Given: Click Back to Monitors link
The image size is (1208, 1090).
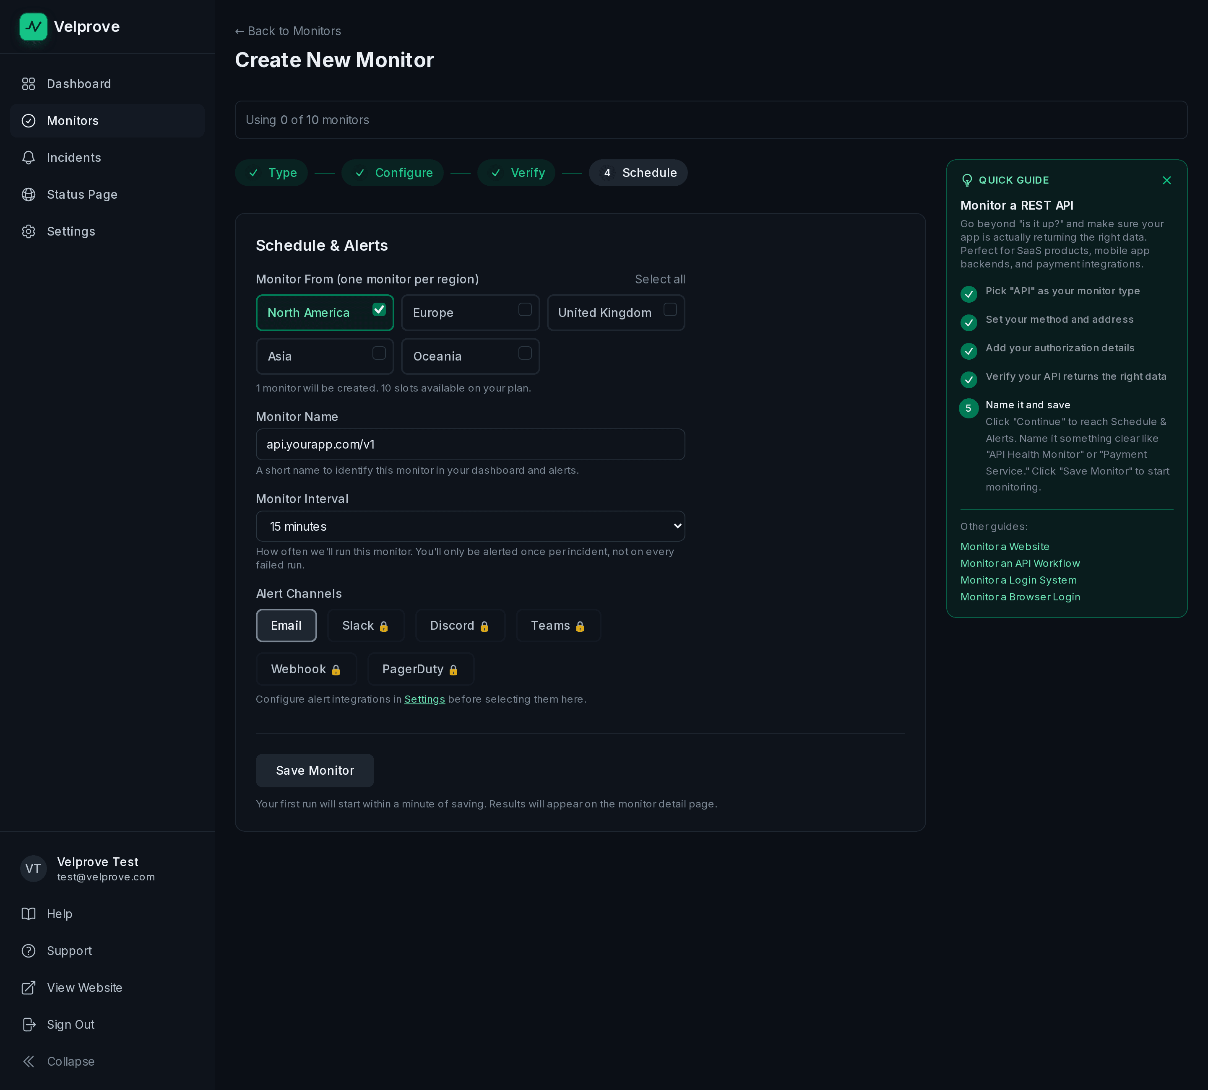Looking at the screenshot, I should (288, 31).
